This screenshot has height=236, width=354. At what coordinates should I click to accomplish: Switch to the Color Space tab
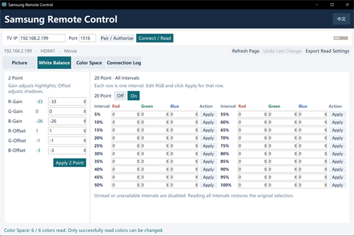(89, 63)
